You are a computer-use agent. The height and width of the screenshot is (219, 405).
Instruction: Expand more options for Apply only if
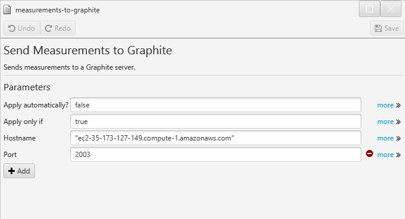click(x=385, y=122)
